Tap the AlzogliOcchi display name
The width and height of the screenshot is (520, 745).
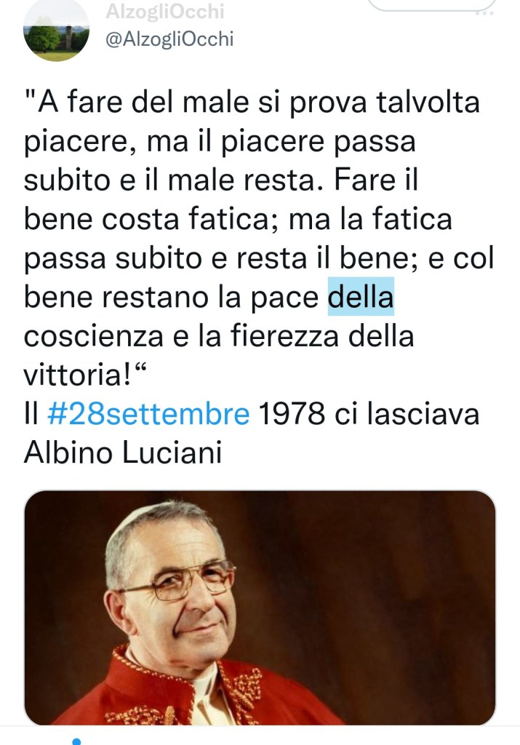[x=165, y=10]
